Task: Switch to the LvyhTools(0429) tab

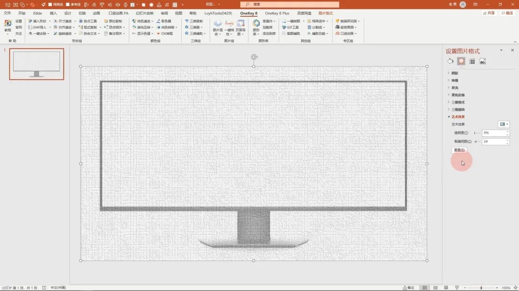Action: tap(218, 13)
